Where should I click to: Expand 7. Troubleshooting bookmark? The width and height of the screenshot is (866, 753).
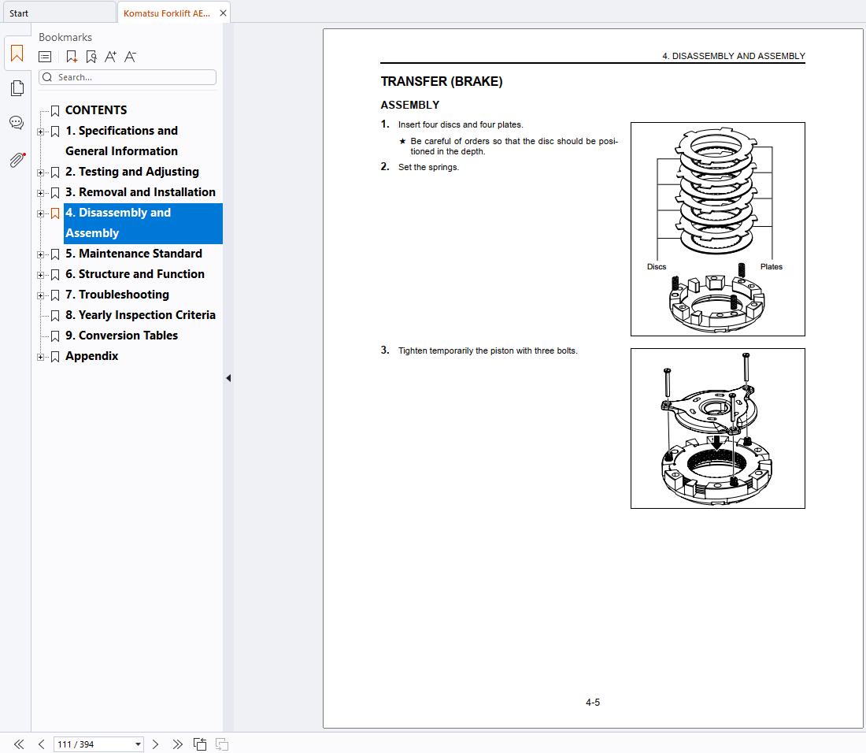40,295
